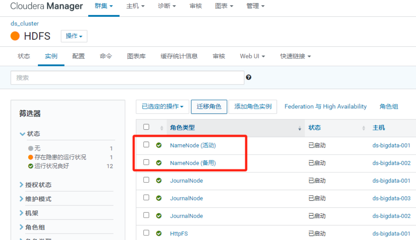
Task: Check the HttpFS row checkbox
Action: (146, 233)
